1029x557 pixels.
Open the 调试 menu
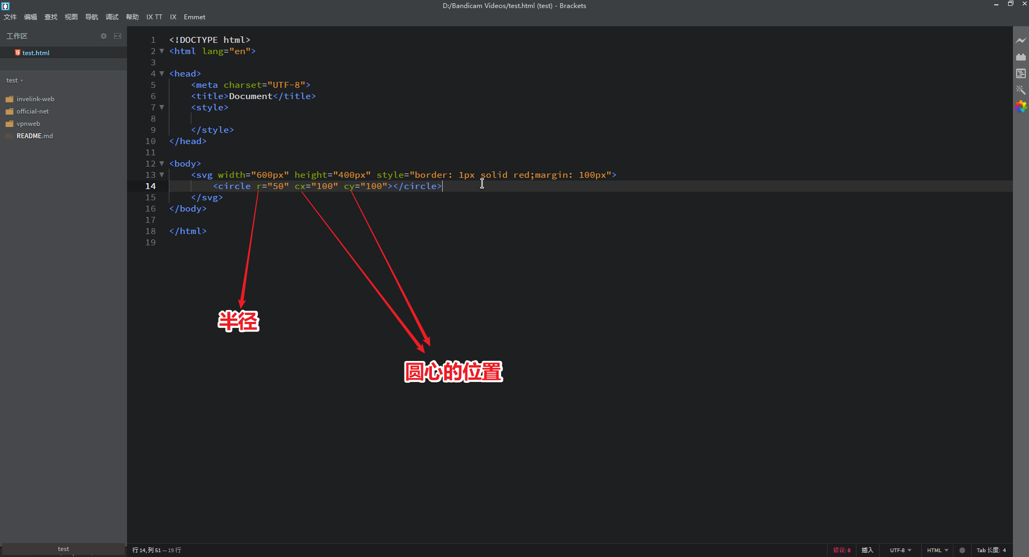click(111, 17)
